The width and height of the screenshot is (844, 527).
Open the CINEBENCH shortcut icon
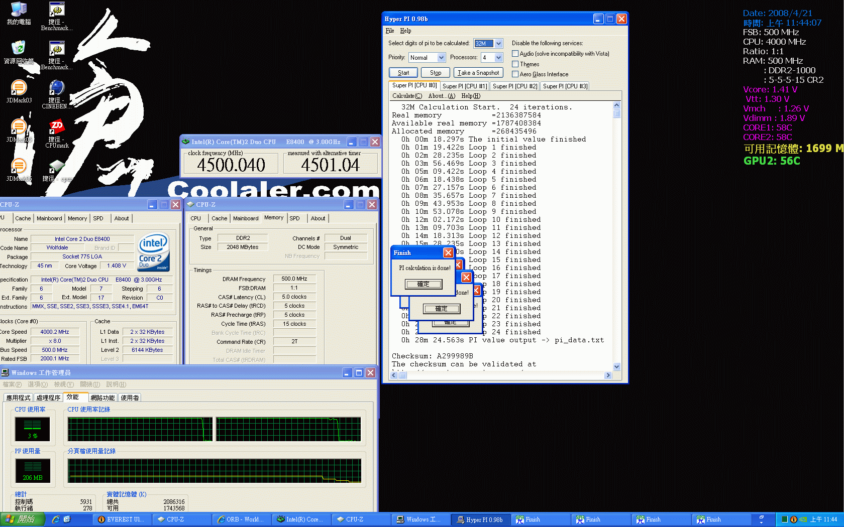pyautogui.click(x=57, y=95)
